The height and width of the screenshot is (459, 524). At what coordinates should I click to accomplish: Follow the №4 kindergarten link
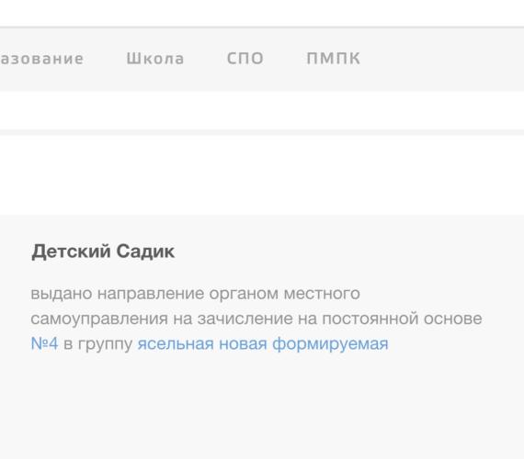[x=44, y=343]
